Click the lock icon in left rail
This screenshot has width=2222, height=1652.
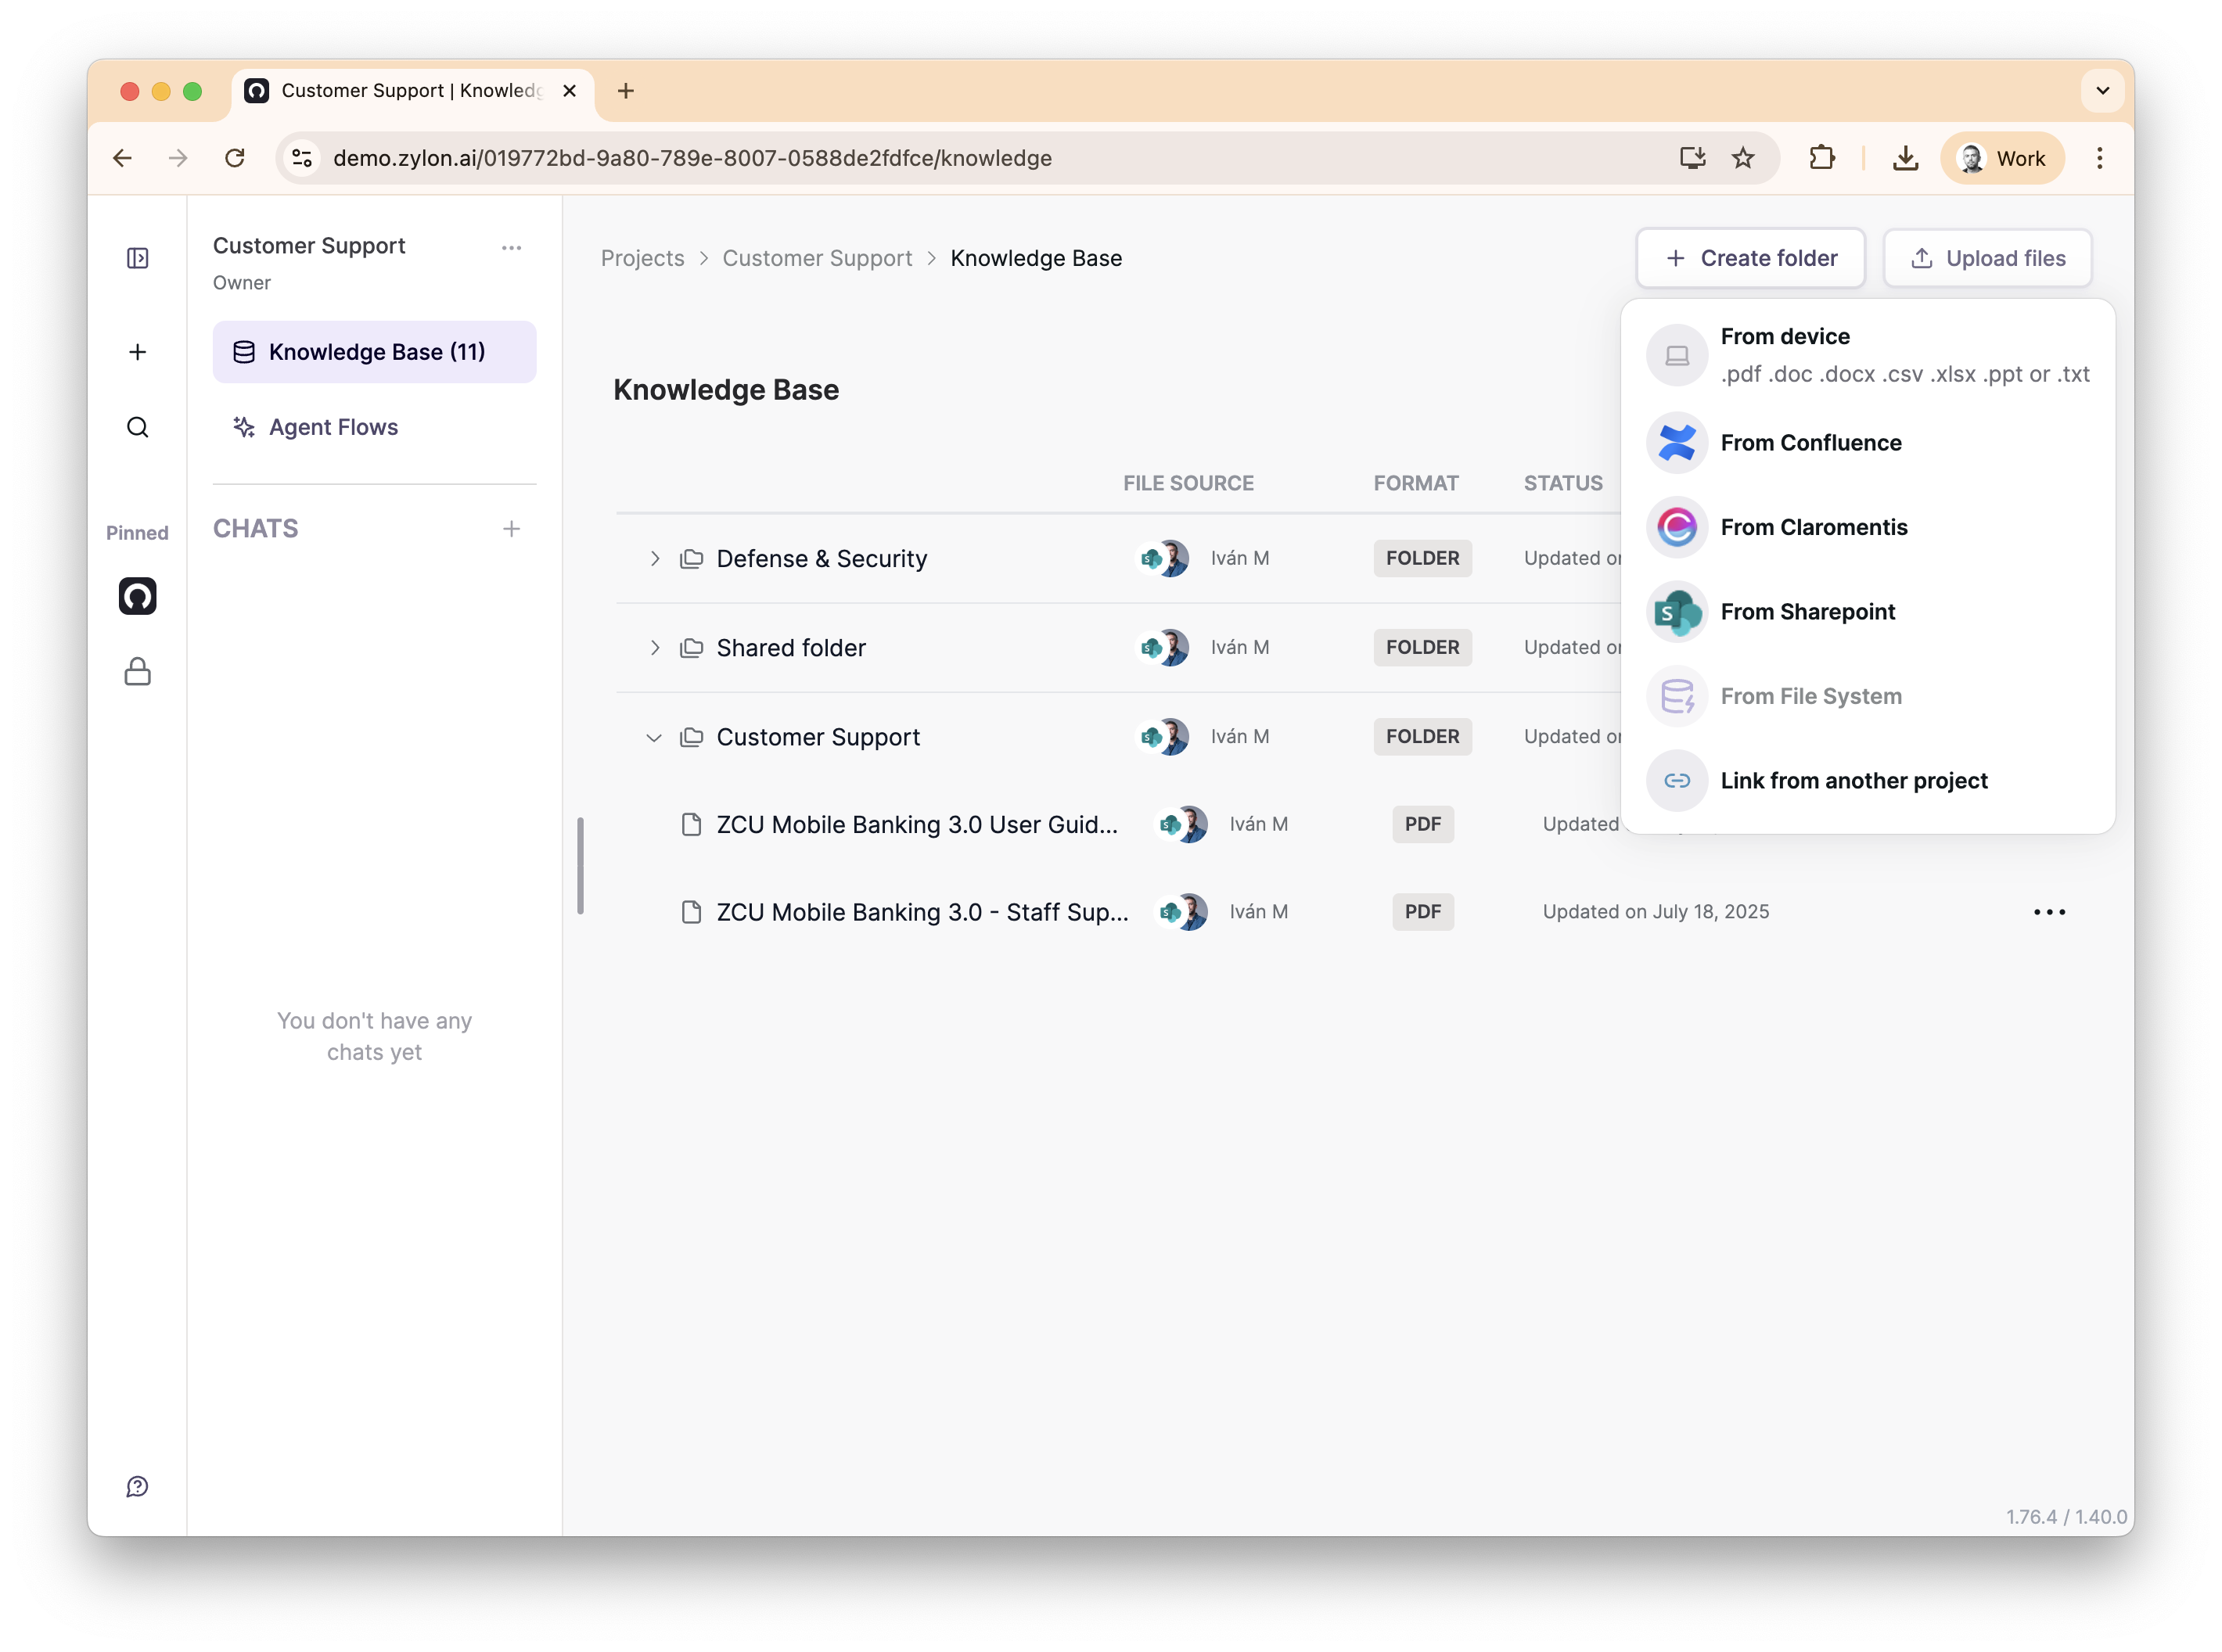(138, 672)
